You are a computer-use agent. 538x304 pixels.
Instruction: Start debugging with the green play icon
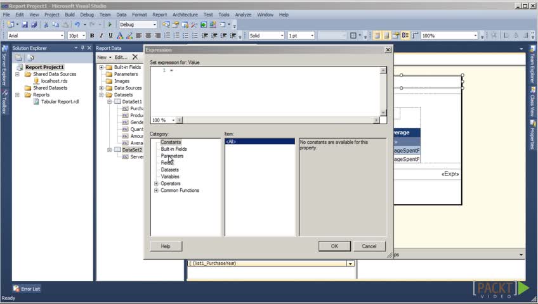pos(110,25)
